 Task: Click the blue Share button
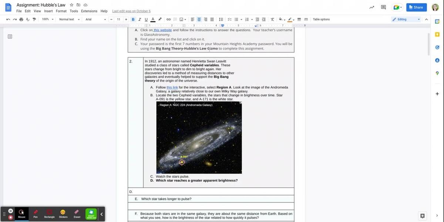(416, 7)
